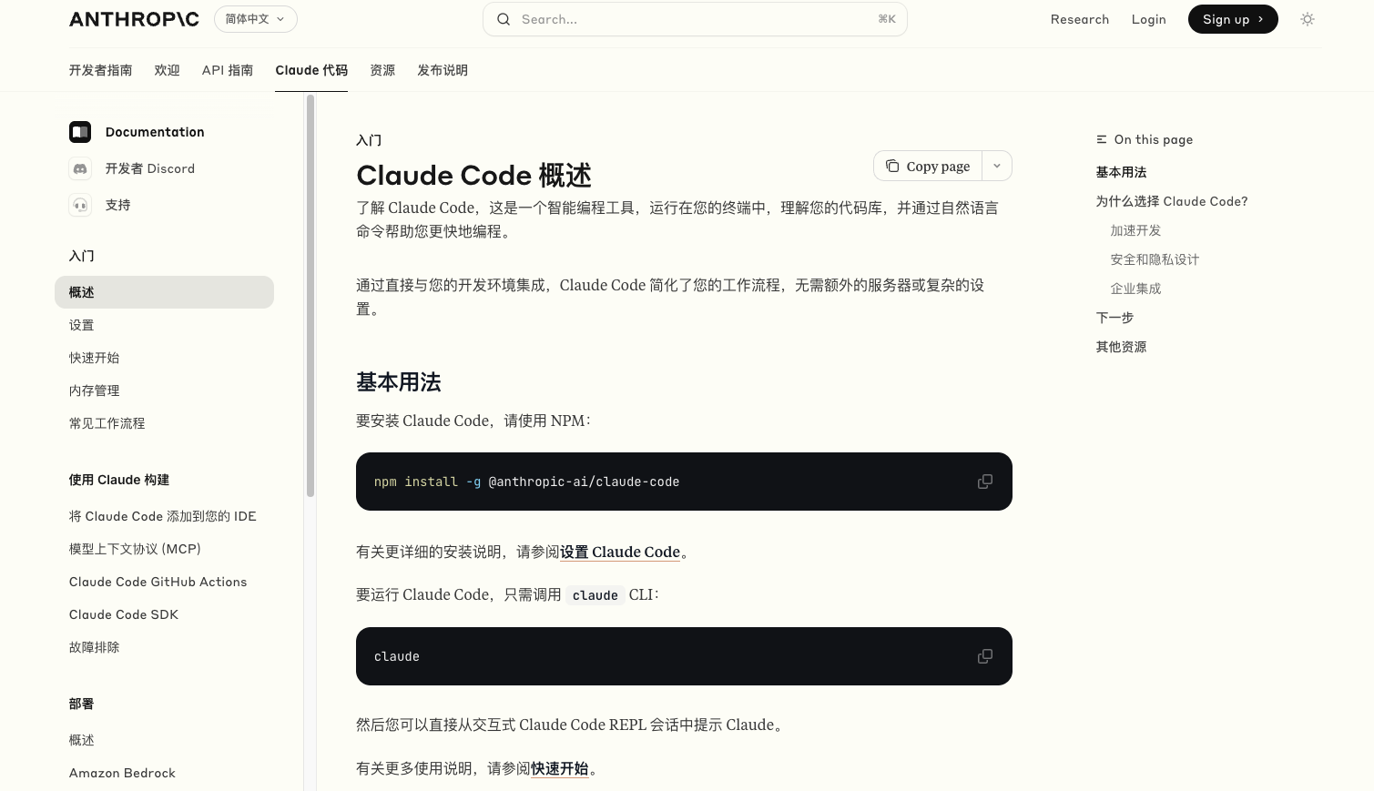Focus the Search input field

(x=695, y=19)
